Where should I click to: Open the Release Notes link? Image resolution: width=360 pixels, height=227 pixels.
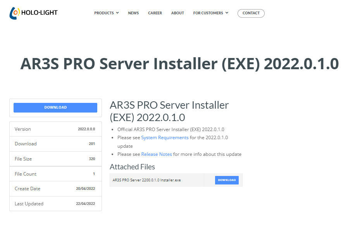pyautogui.click(x=156, y=154)
